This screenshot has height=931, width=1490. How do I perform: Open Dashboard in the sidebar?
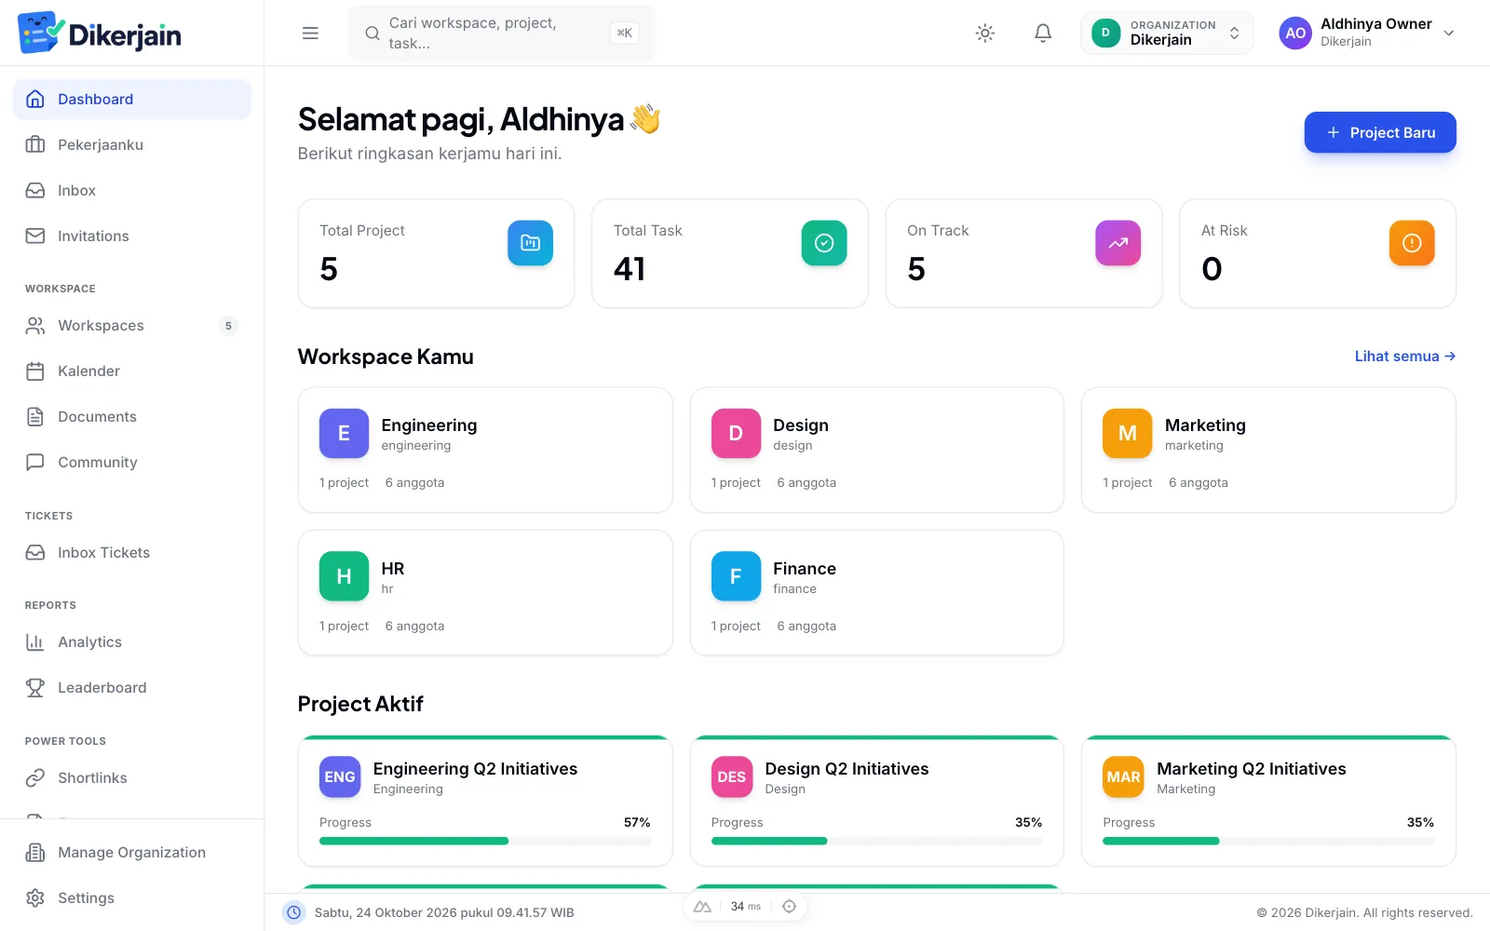132,100
